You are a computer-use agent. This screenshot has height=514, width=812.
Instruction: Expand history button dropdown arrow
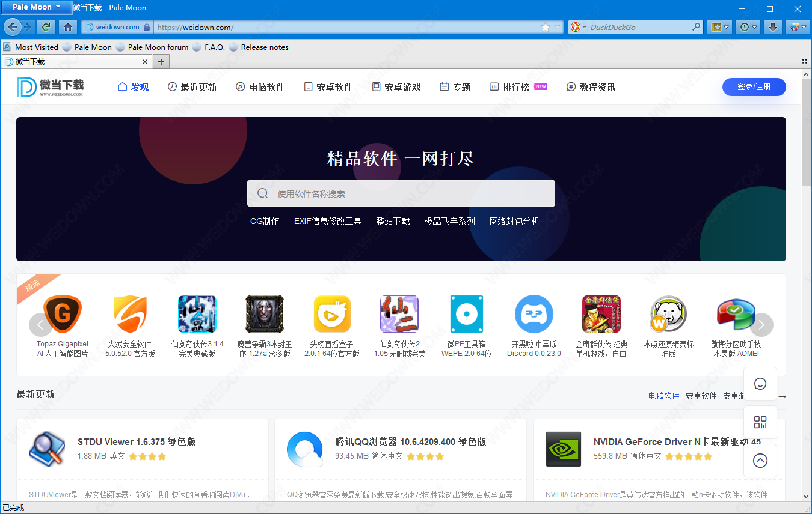(x=755, y=27)
